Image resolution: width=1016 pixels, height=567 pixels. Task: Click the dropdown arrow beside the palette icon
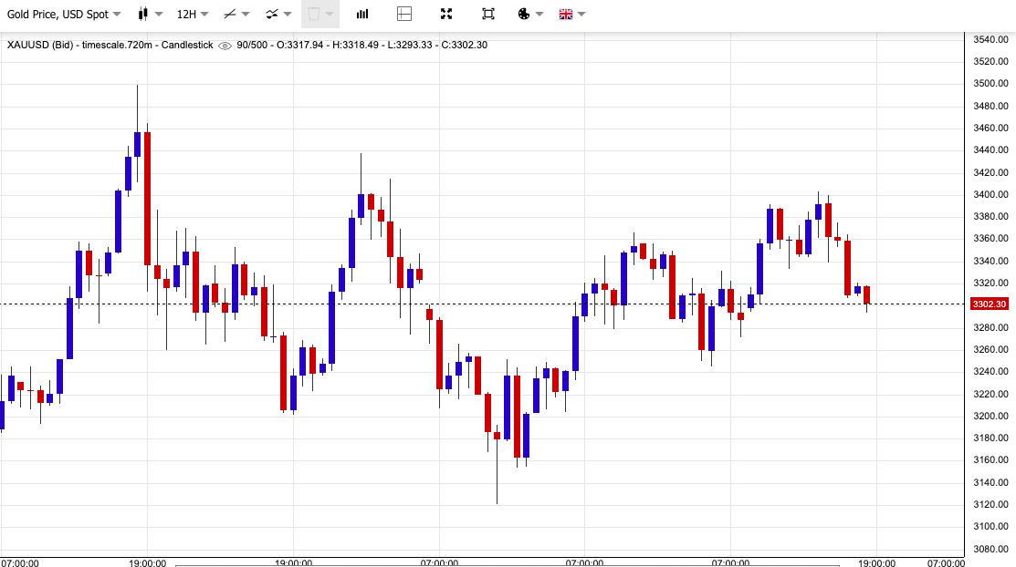click(x=539, y=14)
